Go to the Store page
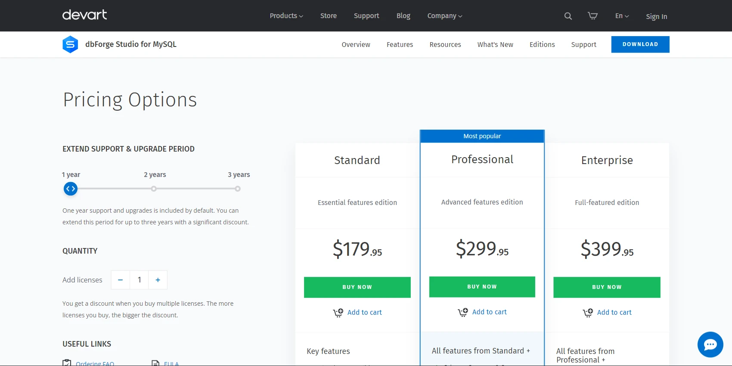Image resolution: width=732 pixels, height=366 pixels. tap(329, 16)
